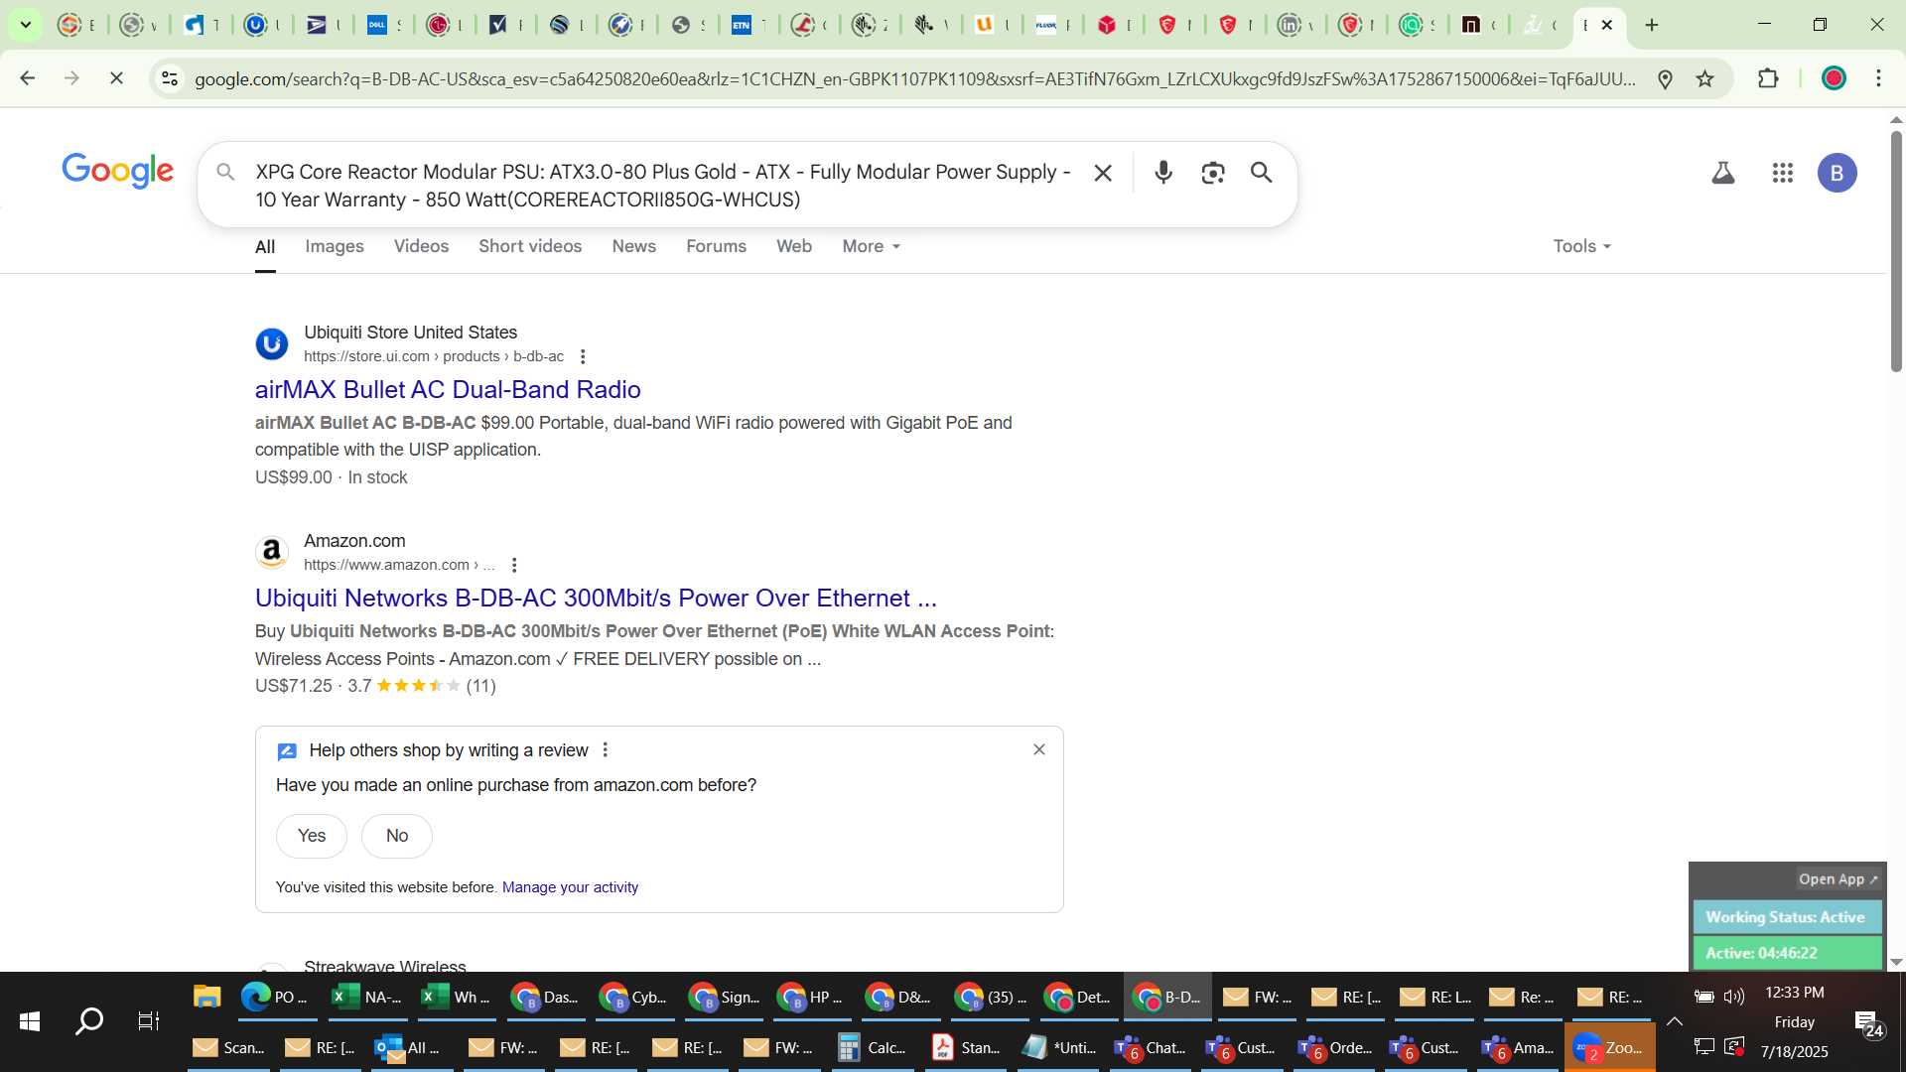
Task: Expand the More search filters
Action: coord(871,246)
